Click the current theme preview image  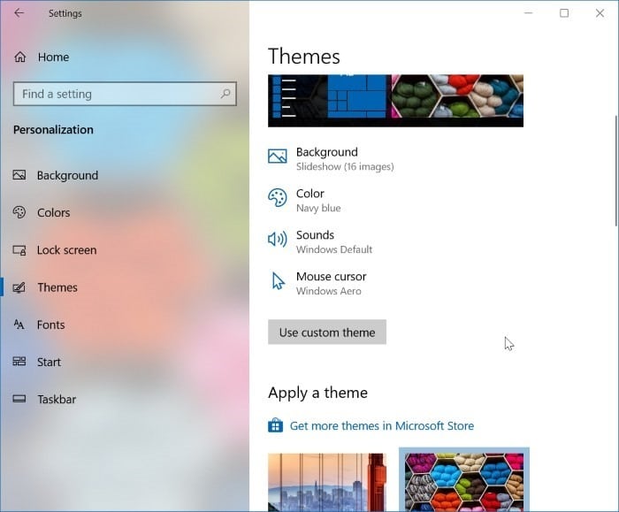click(x=395, y=101)
